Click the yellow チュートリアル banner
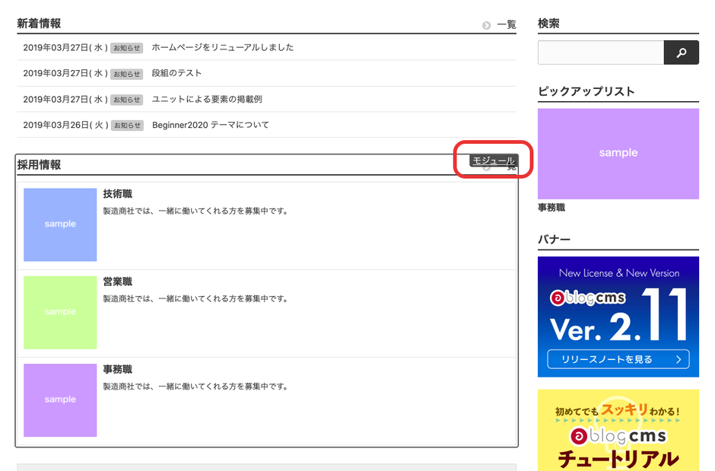 [x=618, y=431]
